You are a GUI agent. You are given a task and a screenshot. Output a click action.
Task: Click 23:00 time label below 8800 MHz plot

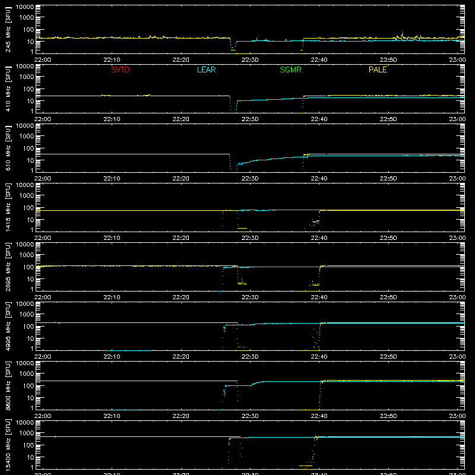[x=457, y=416]
